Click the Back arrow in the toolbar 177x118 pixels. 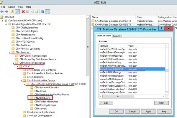click(3, 11)
